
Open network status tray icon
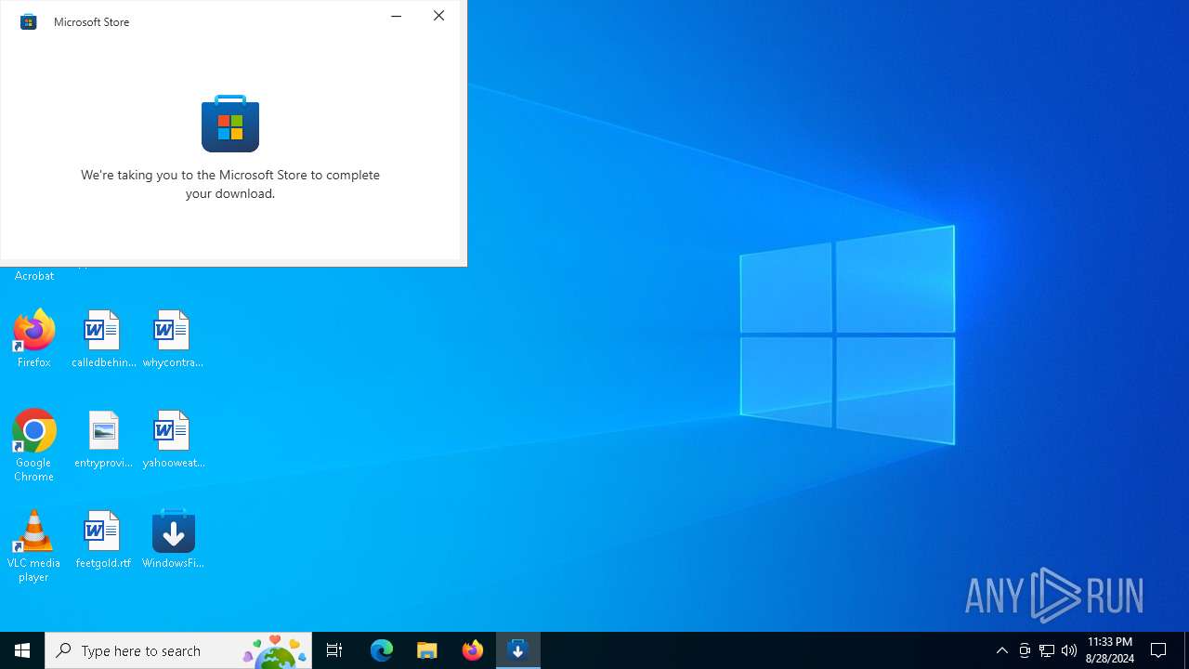(1047, 650)
